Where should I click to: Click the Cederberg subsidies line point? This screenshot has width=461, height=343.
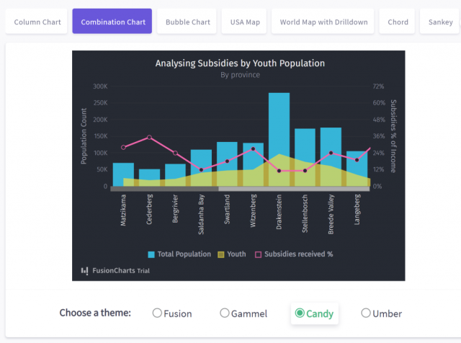149,138
